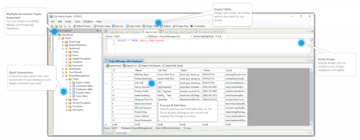Expand the OuvviDefault database node
Screen dimensions: 360x140
click(x=63, y=72)
